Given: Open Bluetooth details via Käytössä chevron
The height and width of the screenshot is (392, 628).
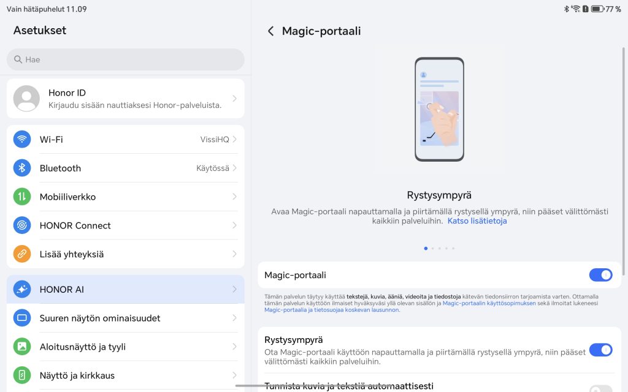Looking at the screenshot, I should click(x=234, y=168).
